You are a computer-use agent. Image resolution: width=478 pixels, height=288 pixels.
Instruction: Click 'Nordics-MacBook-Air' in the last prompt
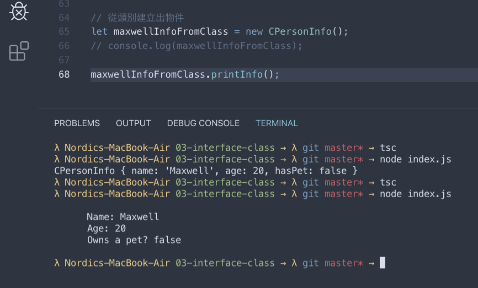coord(118,263)
